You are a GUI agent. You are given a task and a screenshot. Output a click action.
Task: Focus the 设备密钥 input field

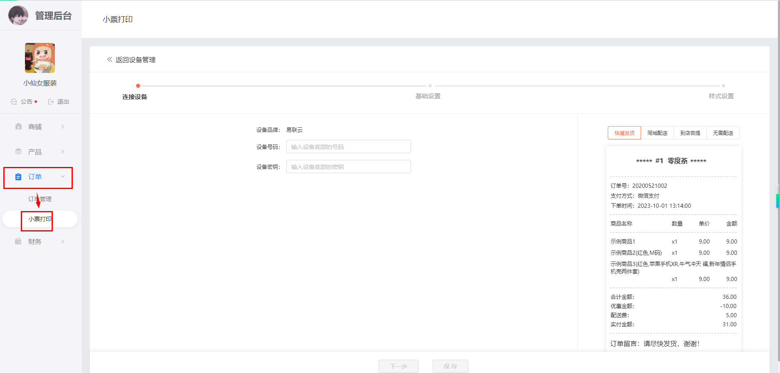coord(349,167)
